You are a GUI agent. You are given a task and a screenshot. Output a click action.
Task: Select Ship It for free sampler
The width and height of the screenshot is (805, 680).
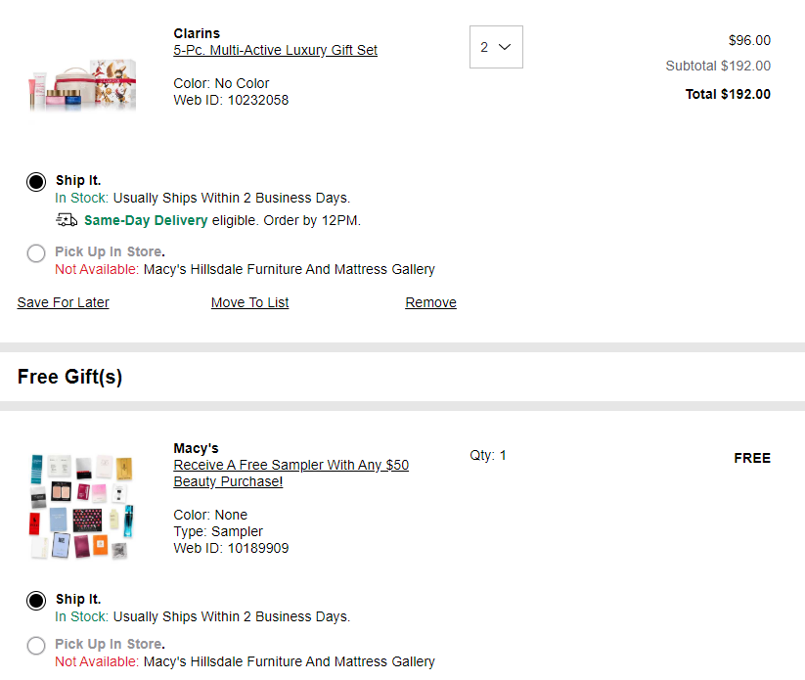pos(36,601)
